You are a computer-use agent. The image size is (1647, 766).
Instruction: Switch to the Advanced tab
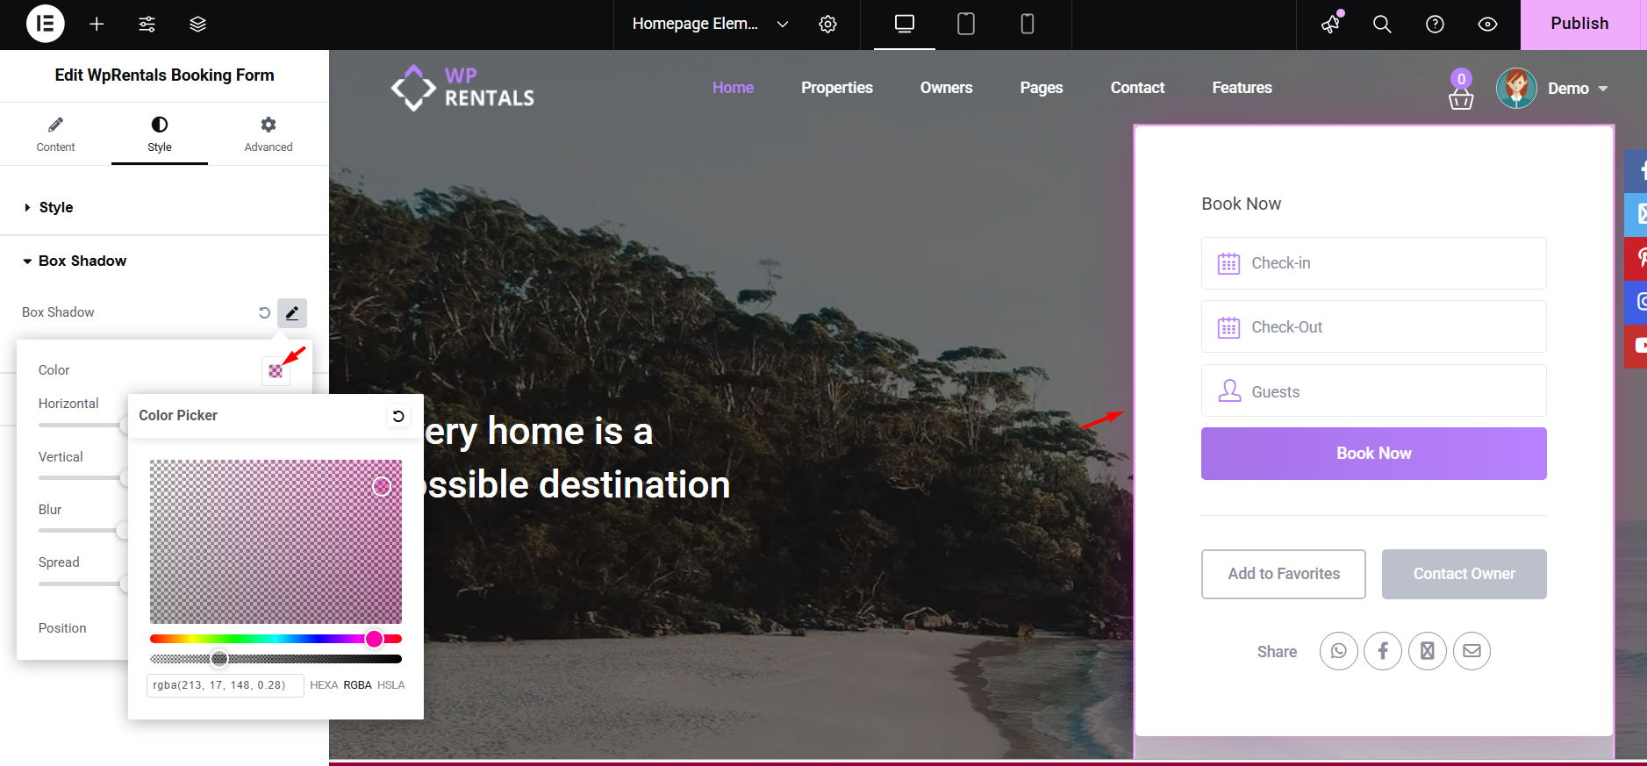(268, 133)
